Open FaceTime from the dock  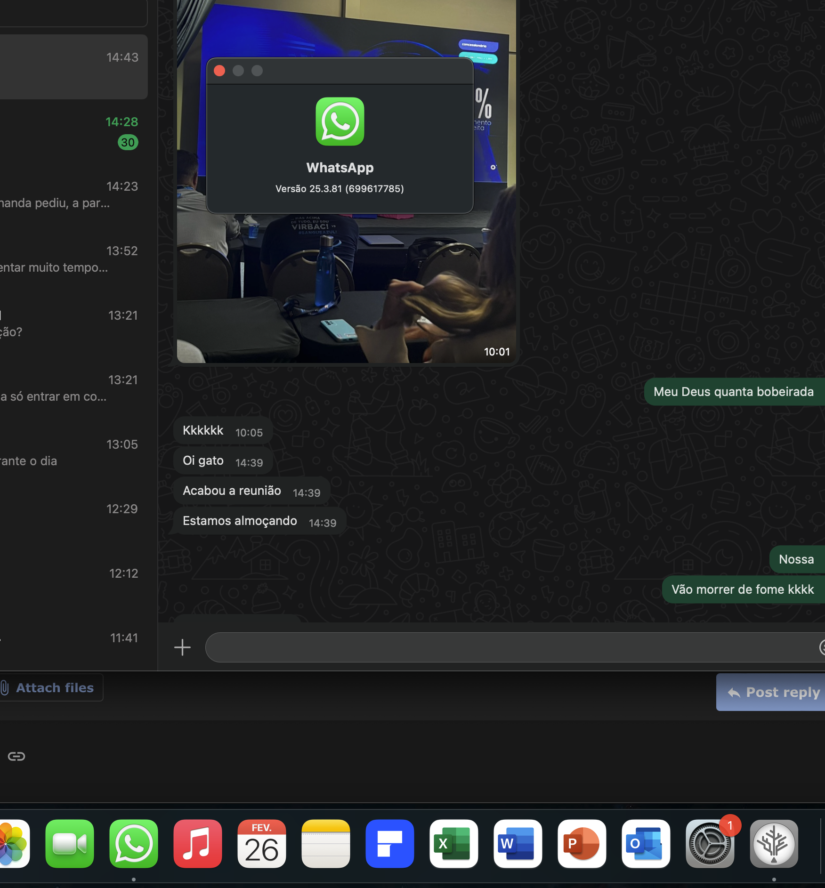tap(70, 843)
